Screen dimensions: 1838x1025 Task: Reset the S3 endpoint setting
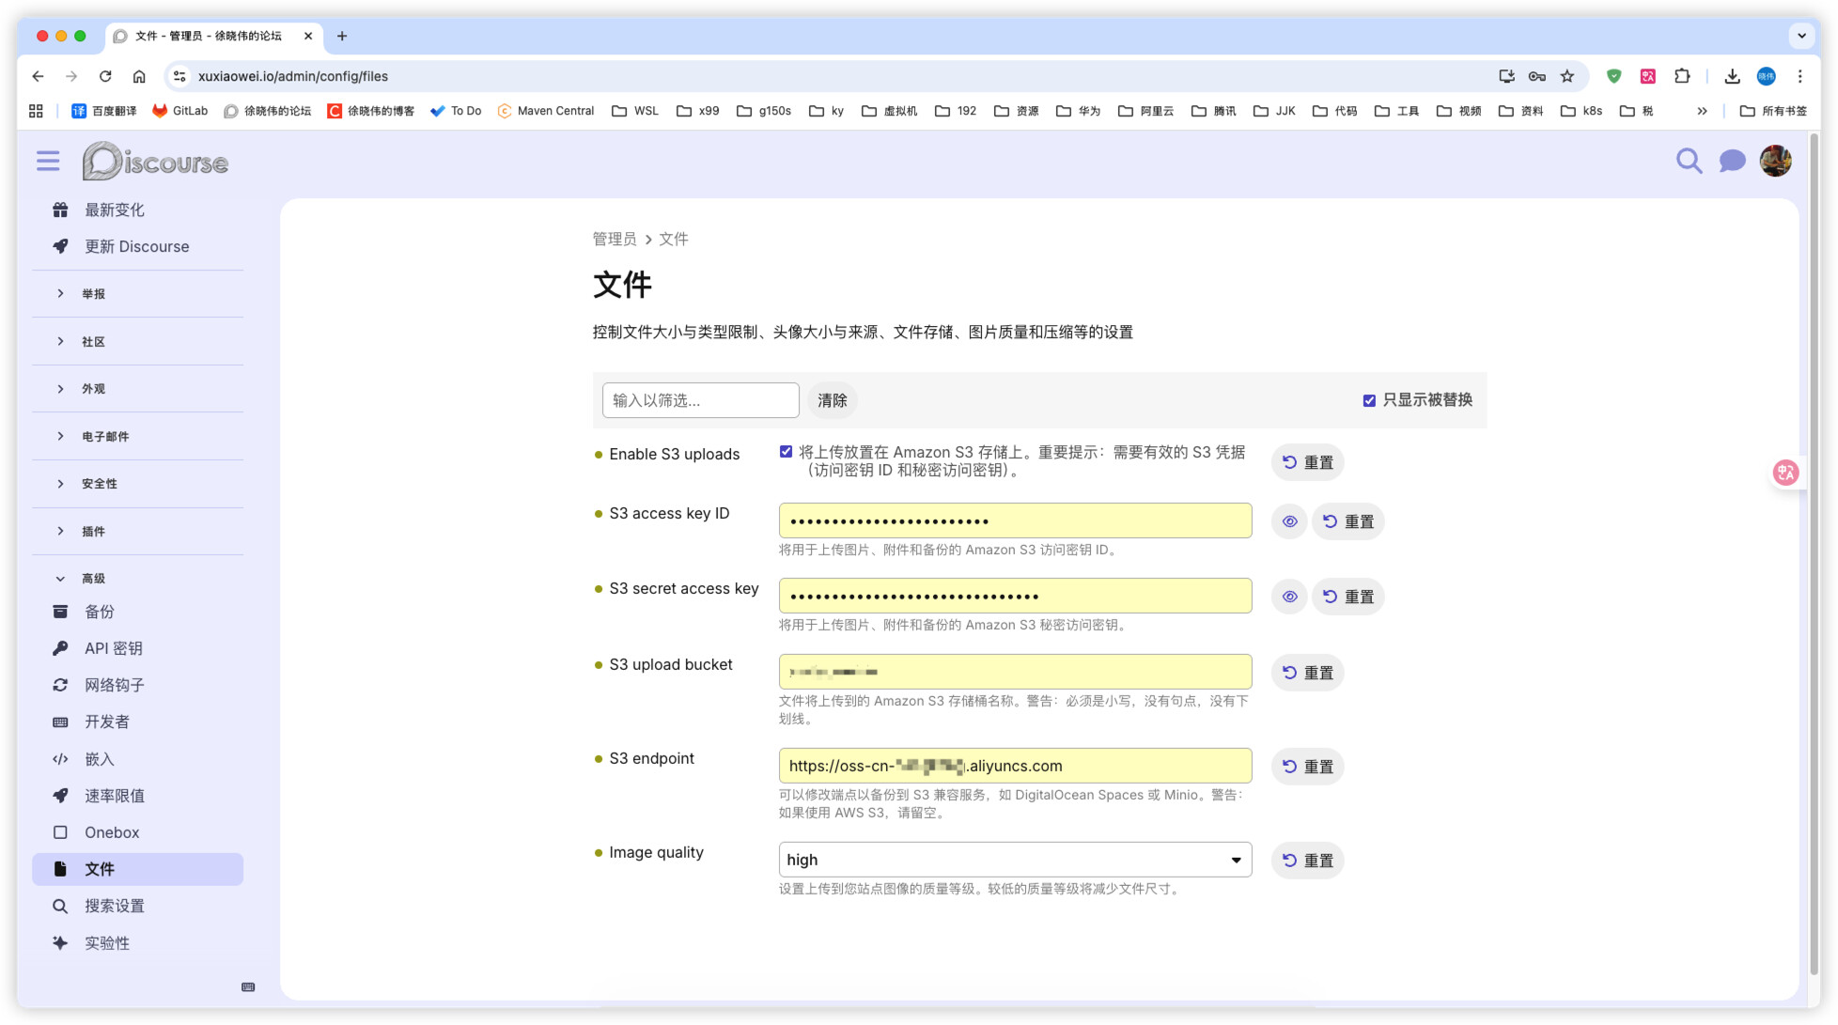tap(1307, 767)
